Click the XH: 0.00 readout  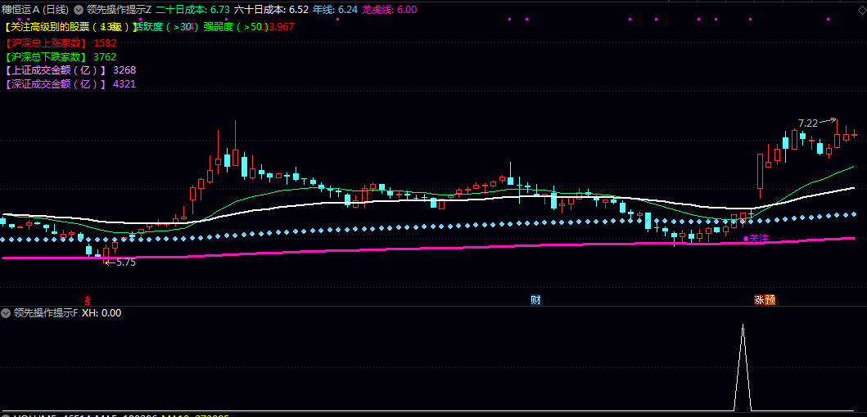[102, 313]
